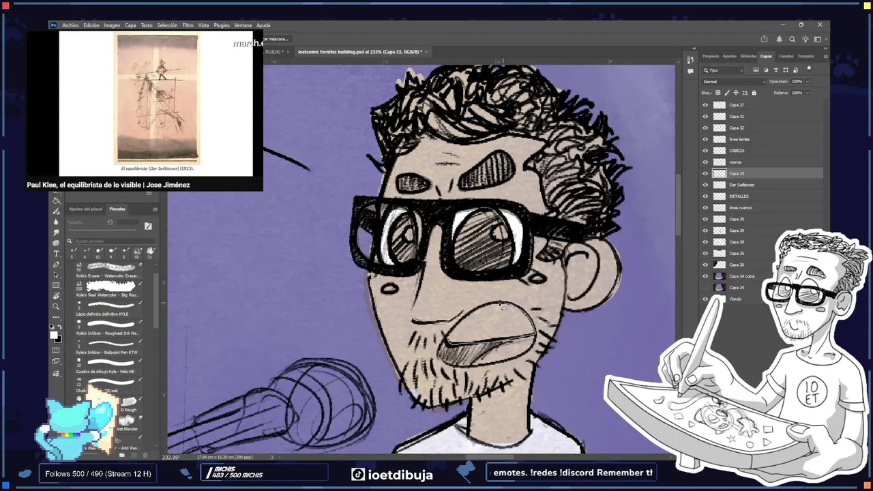Filter layers by pixel layer icon
873x491 pixels.
756,70
